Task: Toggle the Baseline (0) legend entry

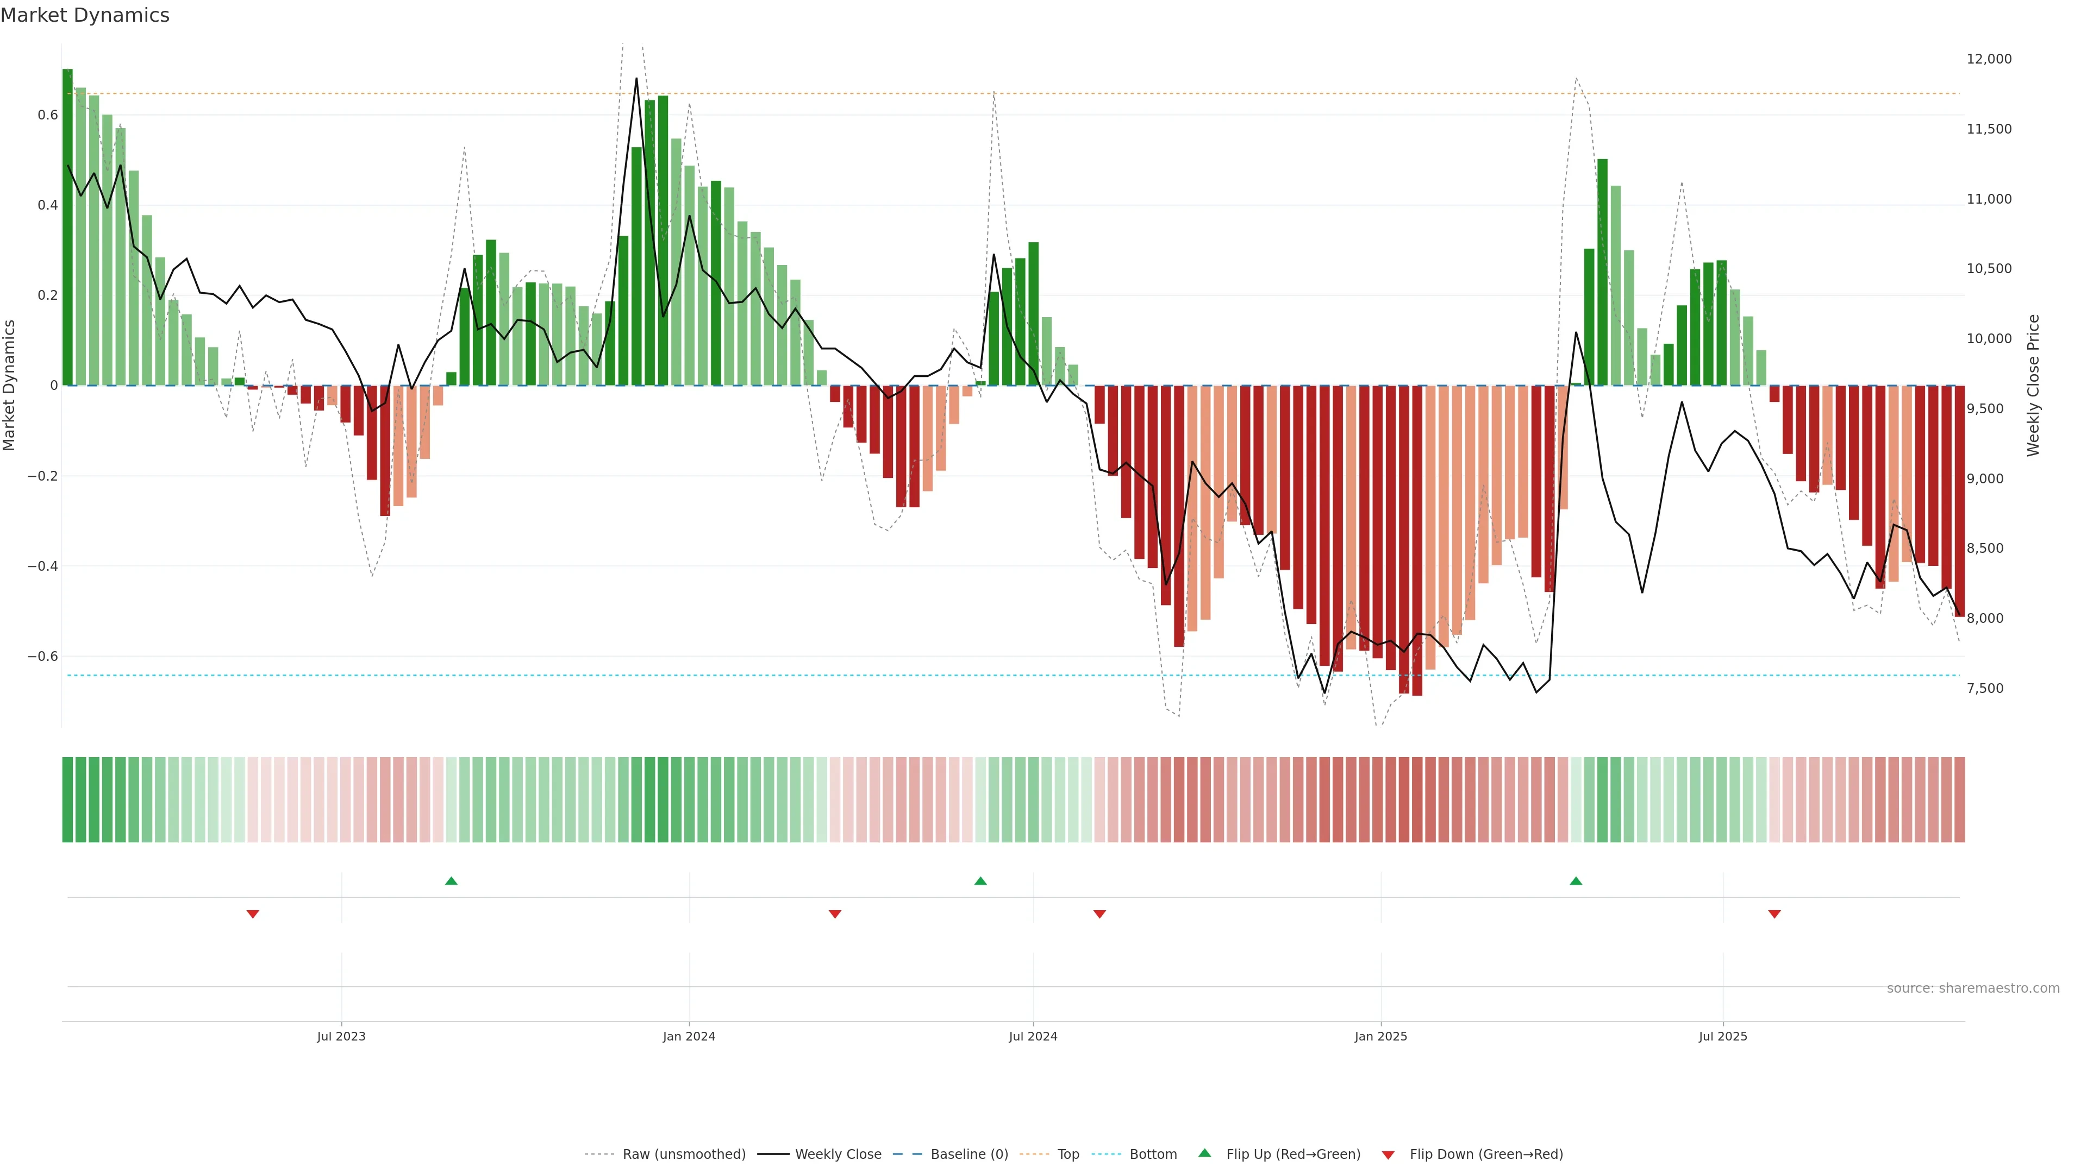Action: [x=969, y=1155]
